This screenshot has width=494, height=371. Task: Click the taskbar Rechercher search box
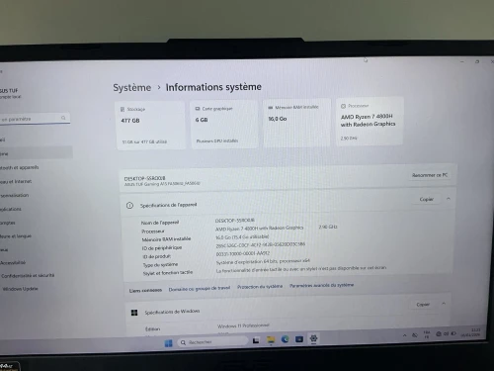pyautogui.click(x=212, y=342)
